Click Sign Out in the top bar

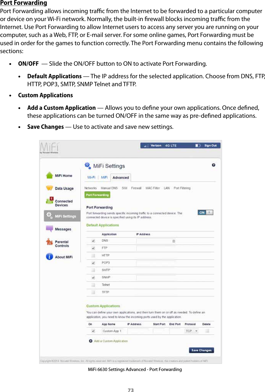point(210,145)
